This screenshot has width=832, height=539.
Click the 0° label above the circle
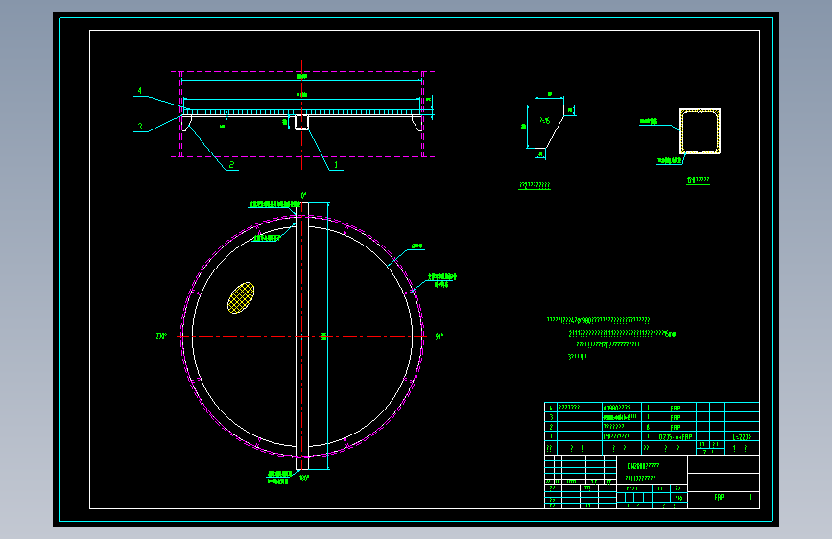click(x=303, y=196)
